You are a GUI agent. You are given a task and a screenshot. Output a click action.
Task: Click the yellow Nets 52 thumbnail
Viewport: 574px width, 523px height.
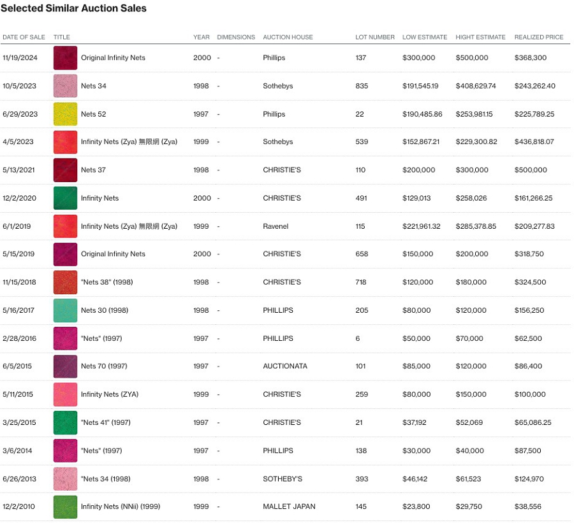pos(65,114)
